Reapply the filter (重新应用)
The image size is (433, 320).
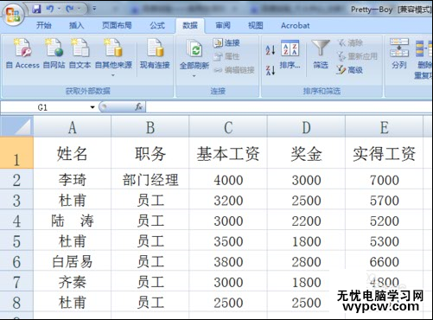pos(357,56)
